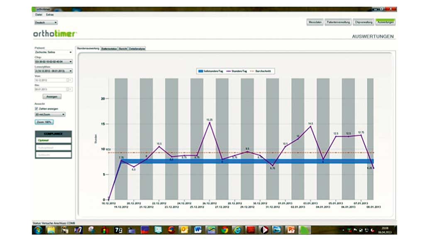Open the Extras menu
The width and height of the screenshot is (425, 239).
(x=50, y=15)
